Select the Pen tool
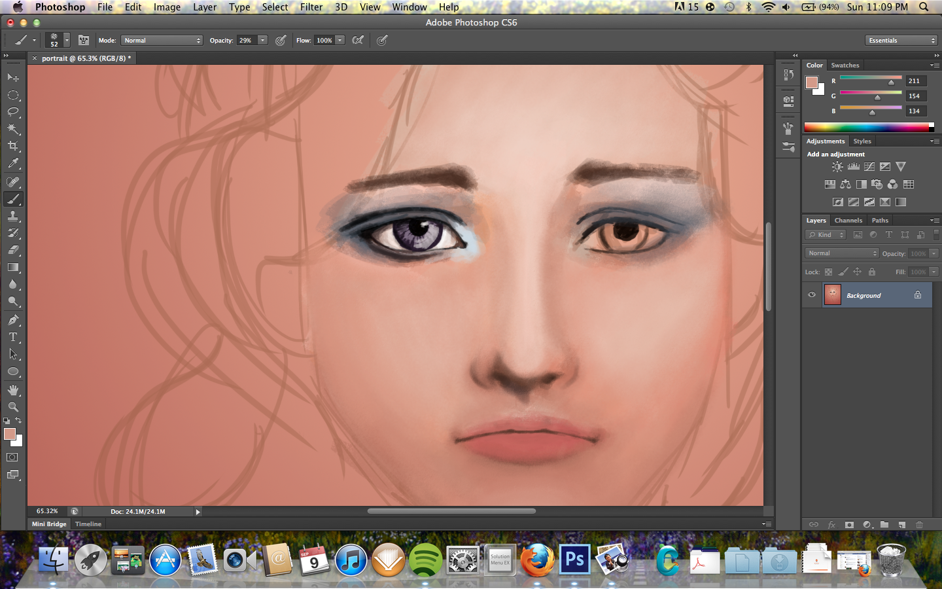 coord(13,320)
